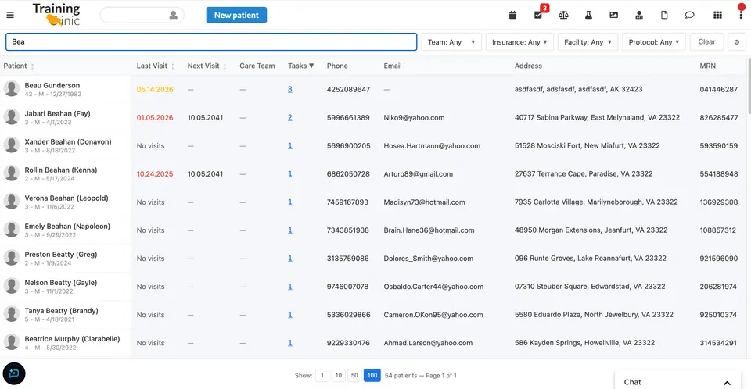Click Beatrice Murphy's avatar icon
The height and width of the screenshot is (389, 751).
click(x=12, y=343)
